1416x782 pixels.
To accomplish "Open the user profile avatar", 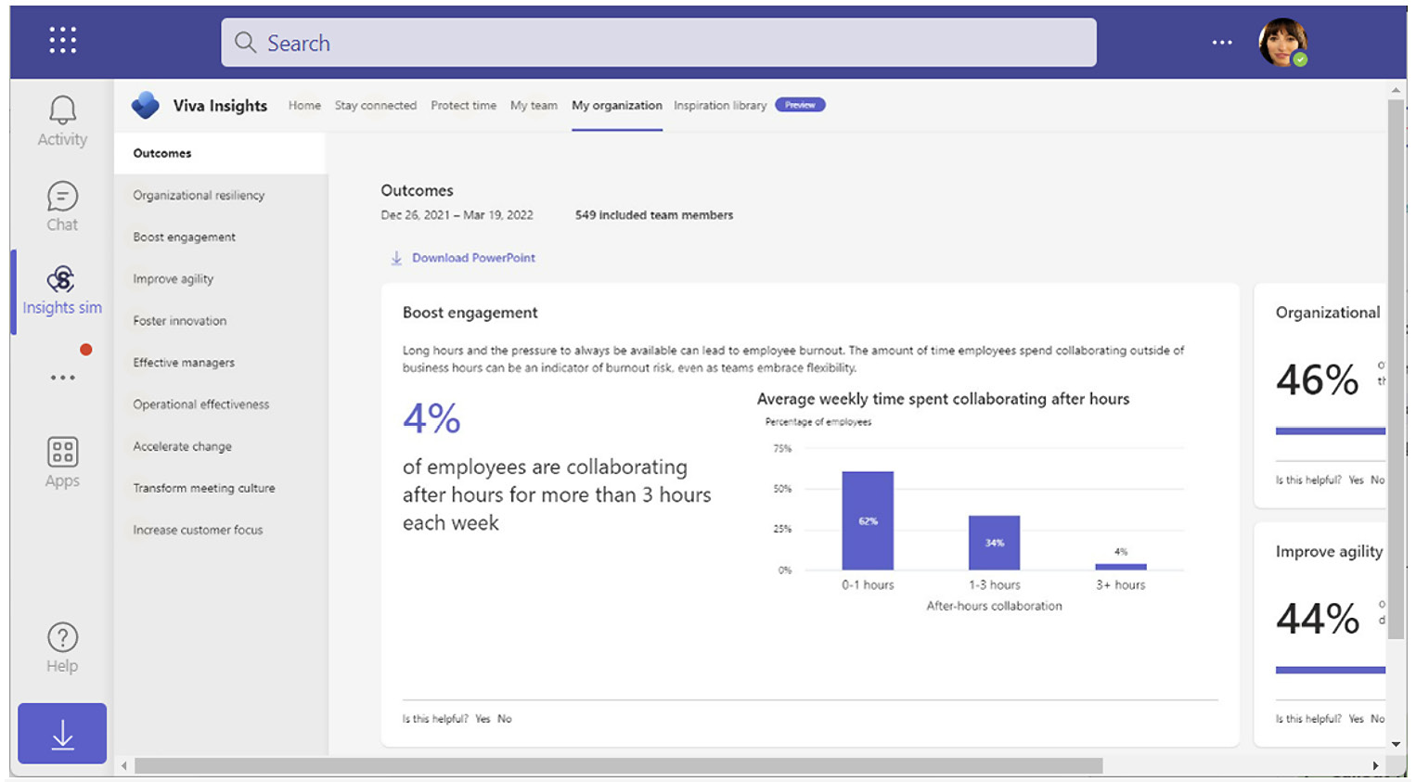I will coord(1283,42).
